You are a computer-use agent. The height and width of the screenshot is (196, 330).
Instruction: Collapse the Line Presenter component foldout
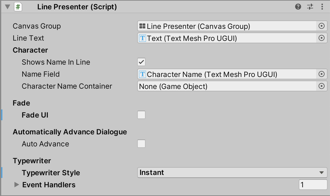[x=8, y=7]
